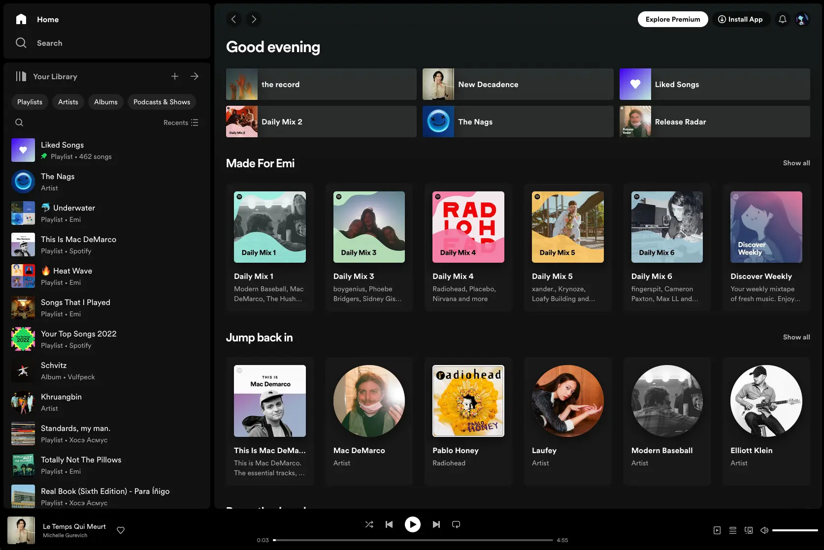Open Daily Mix 1 card

click(270, 247)
